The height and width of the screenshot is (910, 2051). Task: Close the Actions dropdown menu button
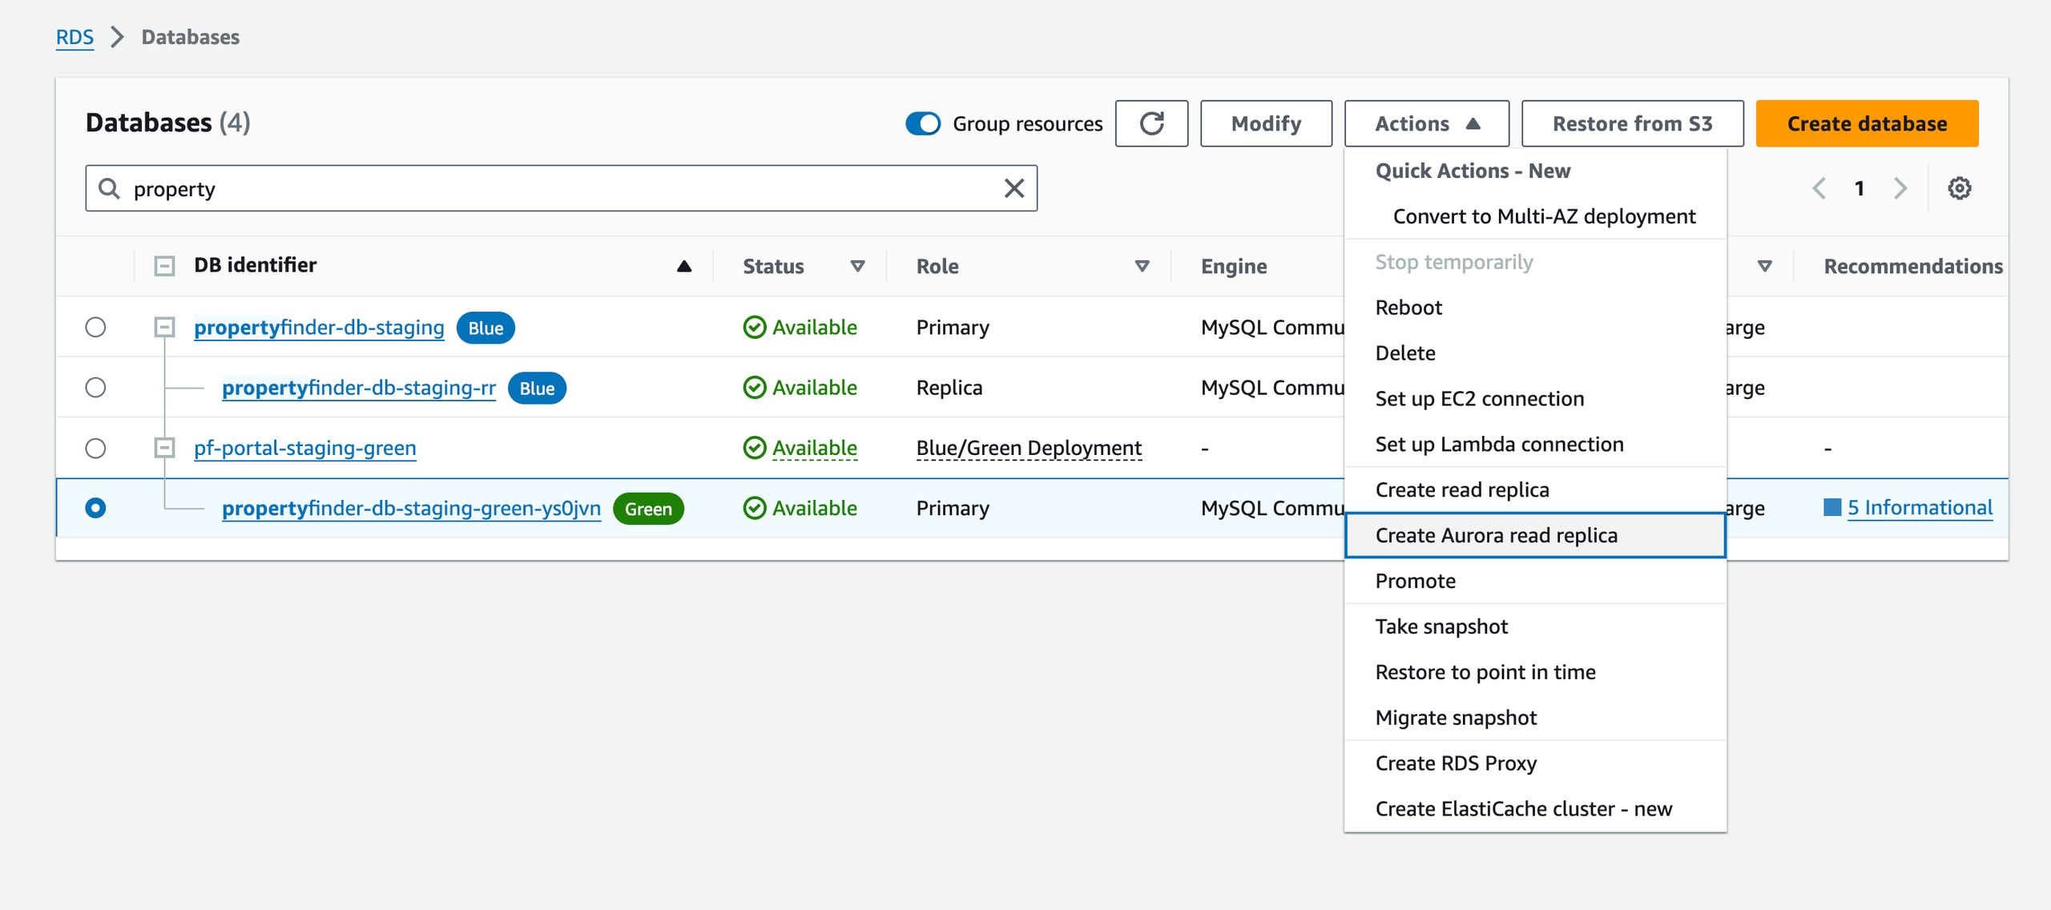point(1427,123)
